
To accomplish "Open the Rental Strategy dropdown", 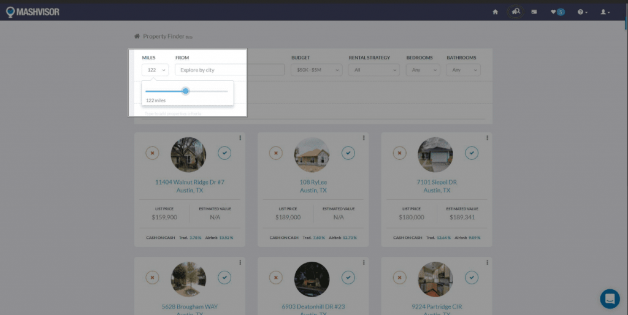I will pyautogui.click(x=373, y=70).
